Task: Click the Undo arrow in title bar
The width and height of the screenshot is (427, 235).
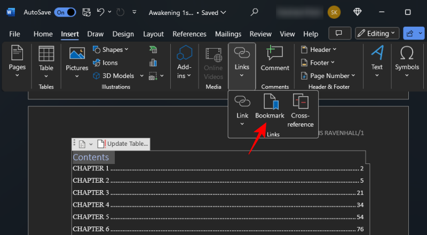Action: pos(100,12)
